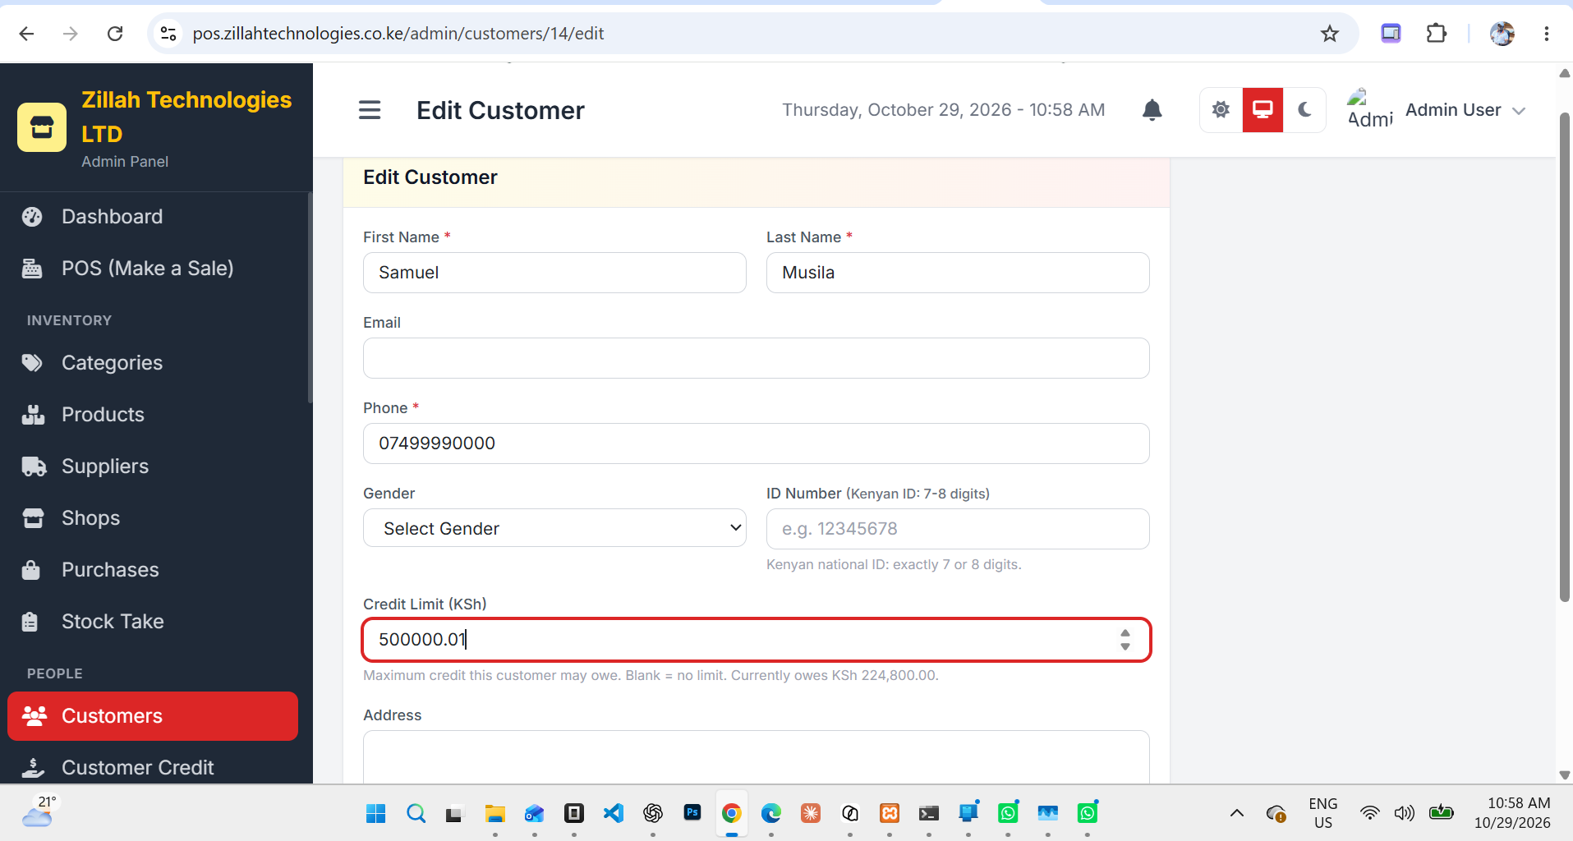Click the ID Number input field
This screenshot has width=1573, height=841.
tap(958, 529)
